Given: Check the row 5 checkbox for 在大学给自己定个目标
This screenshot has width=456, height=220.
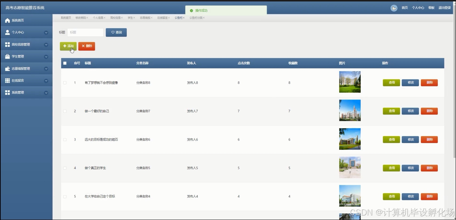Looking at the screenshot, I should [x=65, y=196].
